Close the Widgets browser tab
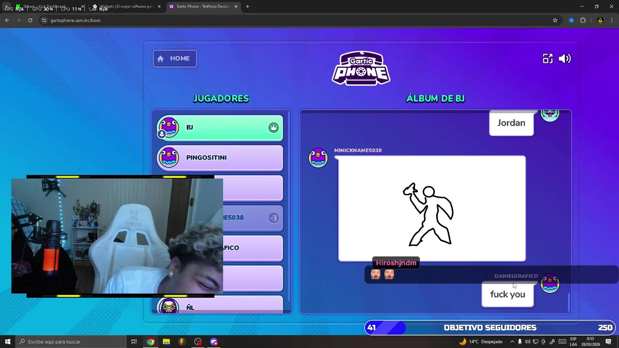 click(x=159, y=6)
